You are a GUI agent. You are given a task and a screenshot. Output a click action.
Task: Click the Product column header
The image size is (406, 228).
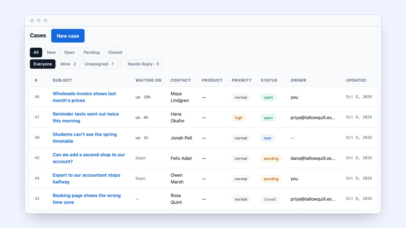212,80
